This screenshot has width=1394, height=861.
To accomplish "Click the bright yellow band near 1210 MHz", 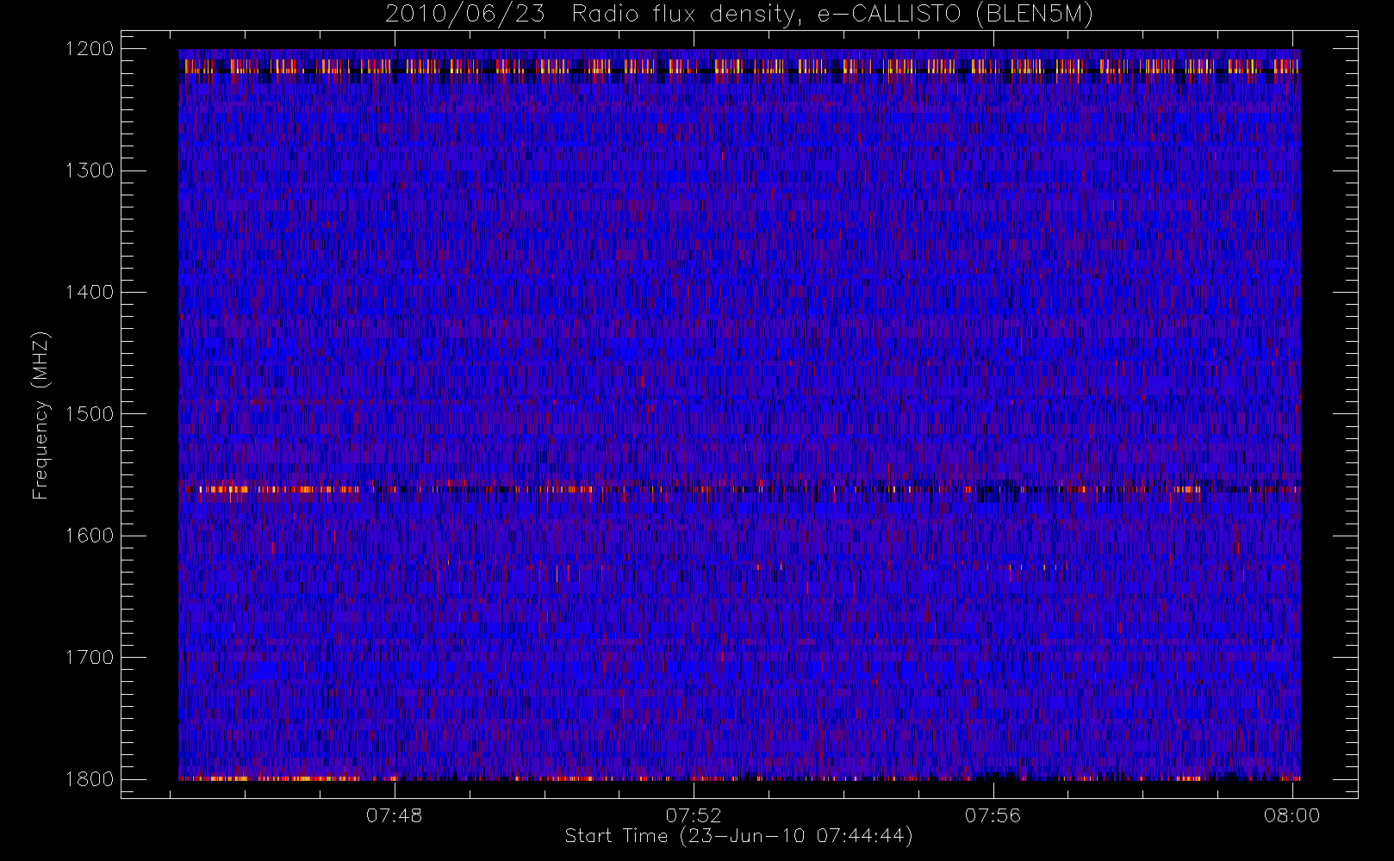I will coord(739,65).
